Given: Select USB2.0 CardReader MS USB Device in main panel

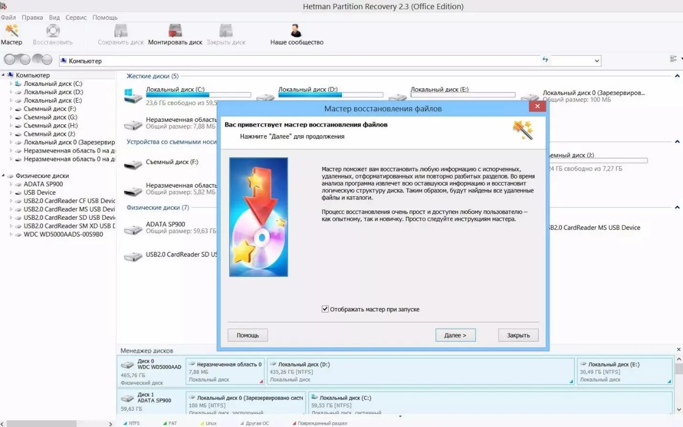Looking at the screenshot, I should (x=594, y=228).
